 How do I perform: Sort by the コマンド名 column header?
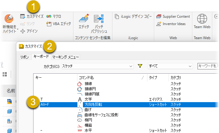(112, 78)
